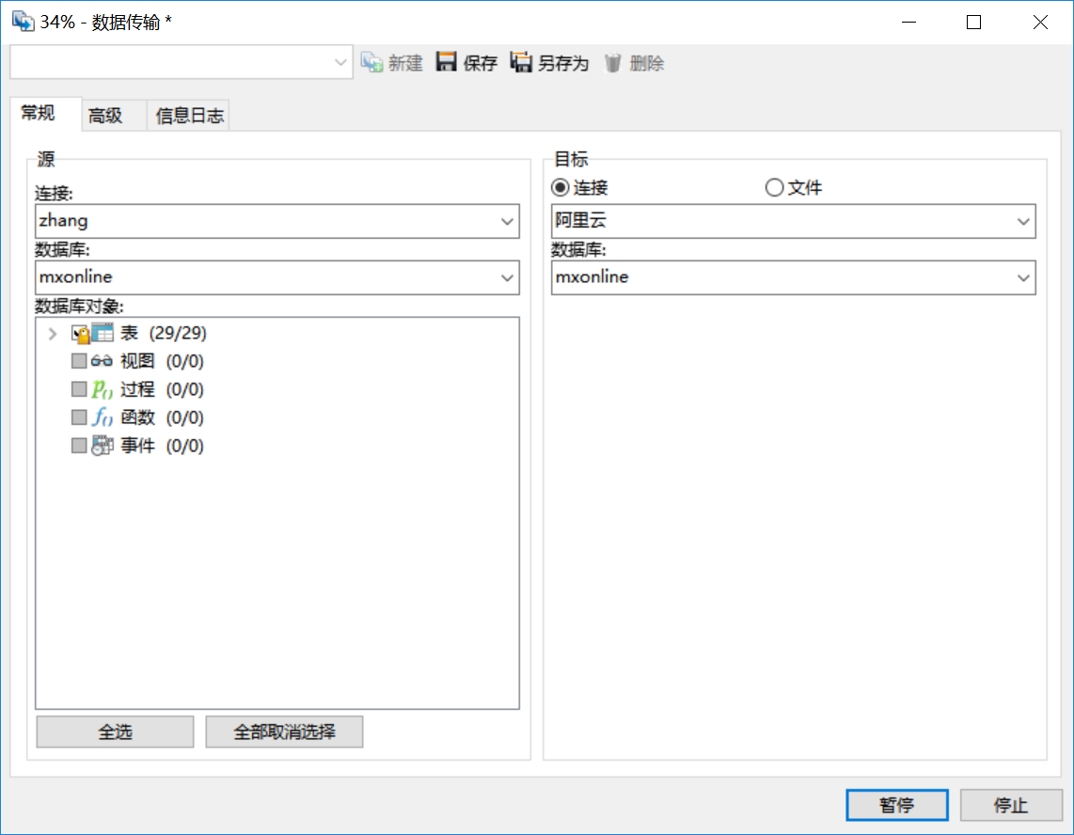Click the 全选 button
This screenshot has width=1074, height=835.
coord(115,732)
